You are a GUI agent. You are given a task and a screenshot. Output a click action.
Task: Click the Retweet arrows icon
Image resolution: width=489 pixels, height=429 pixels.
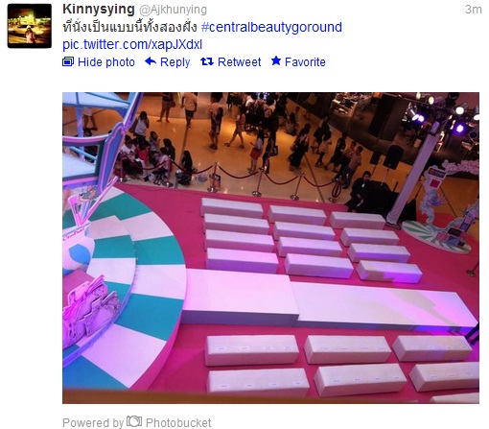[207, 61]
